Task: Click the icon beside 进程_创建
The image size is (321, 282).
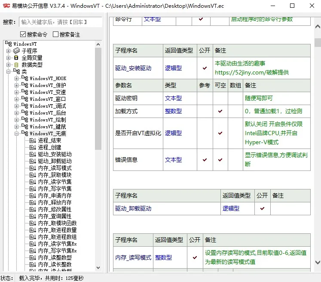Action: 33,147
